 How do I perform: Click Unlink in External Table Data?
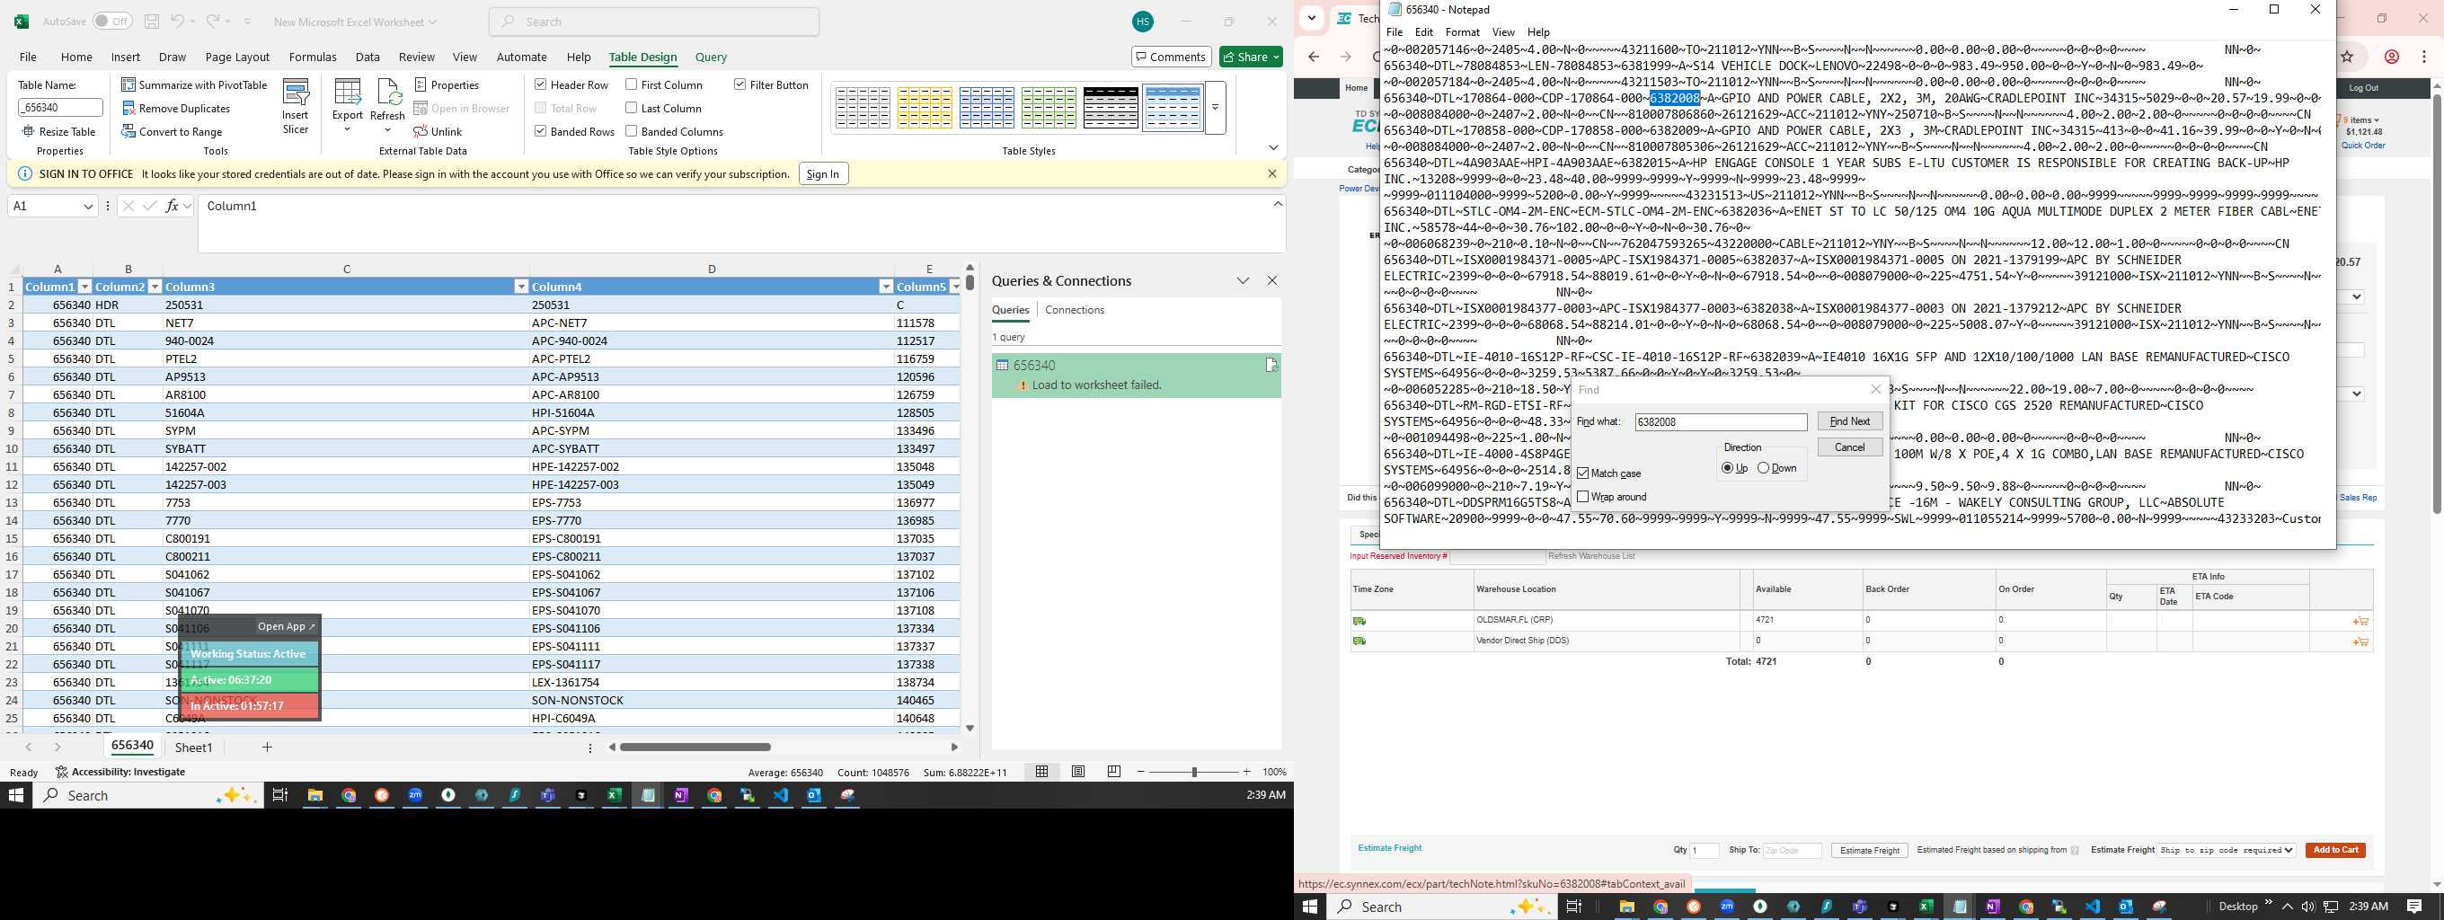438,131
